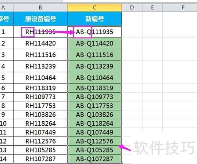Select cell RH103826
Image resolution: width=197 pixels, height=164 pixels.
40,114
